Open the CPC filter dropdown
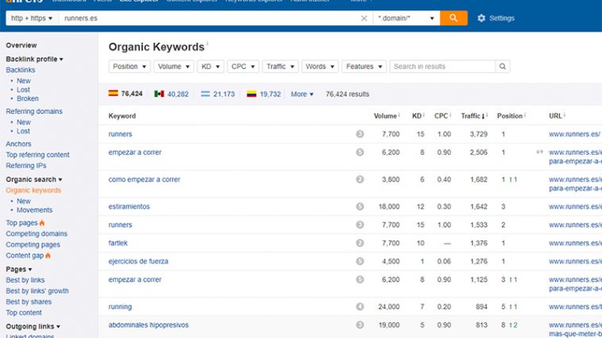Image resolution: width=602 pixels, height=338 pixels. click(243, 67)
